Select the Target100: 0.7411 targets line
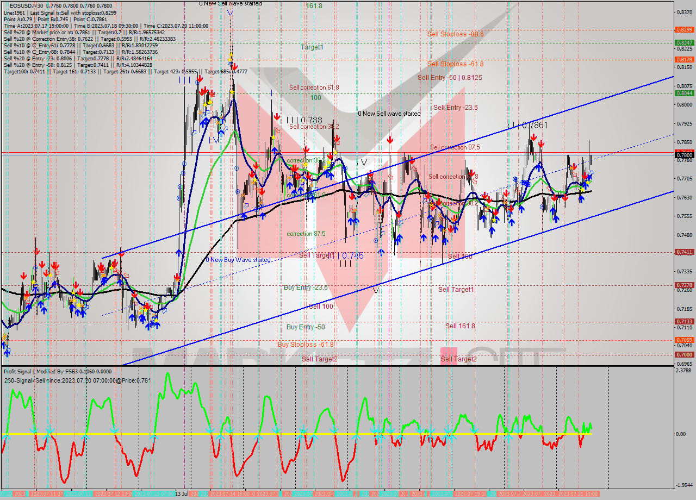 click(x=126, y=71)
